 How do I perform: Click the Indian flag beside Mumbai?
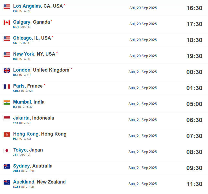click(7, 103)
